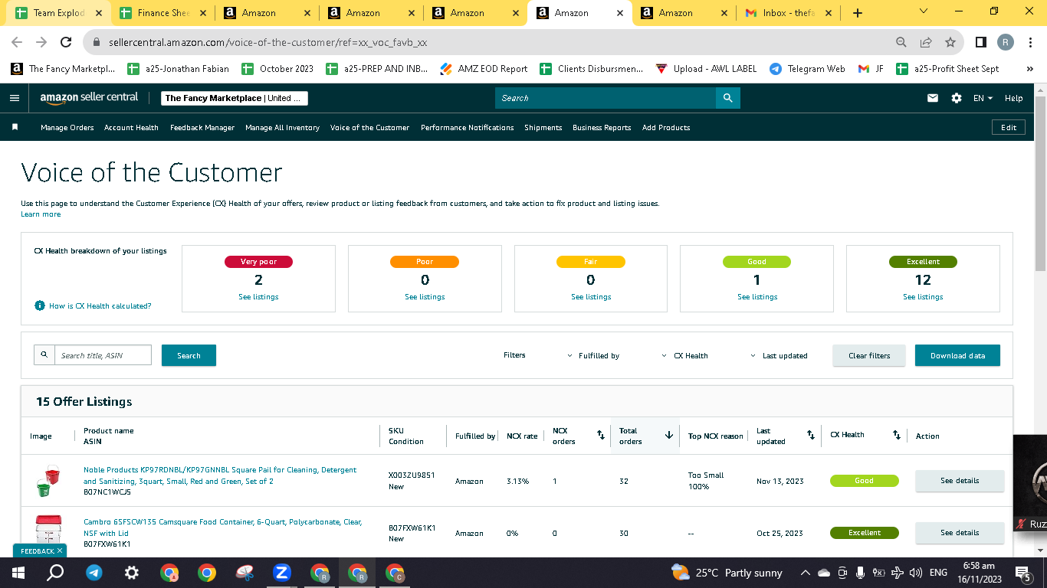Open the Account Health menu item

tap(131, 128)
